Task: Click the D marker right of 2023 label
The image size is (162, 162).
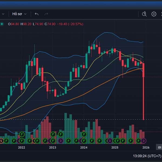Action: click(61, 141)
